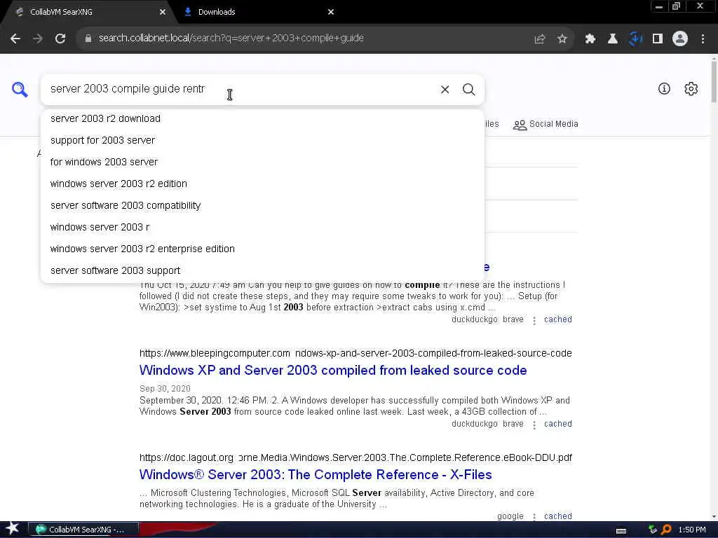The height and width of the screenshot is (538, 718).
Task: Open the site security lock info
Action: [88, 39]
